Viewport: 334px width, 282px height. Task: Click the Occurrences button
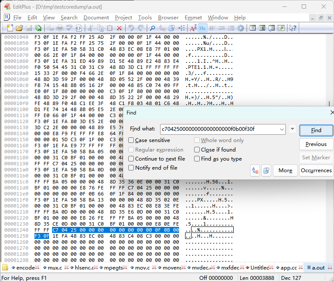[316, 170]
